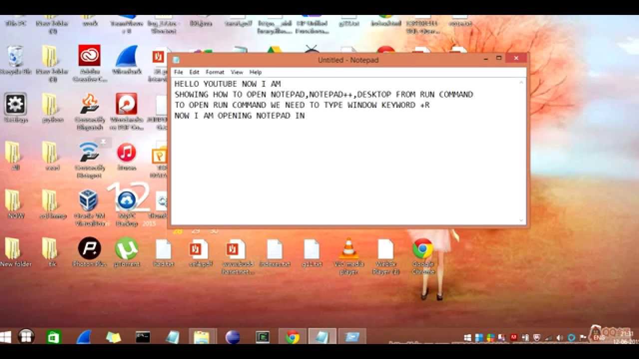
Task: Click the Notepad scrollbar up arrow
Action: pos(522,82)
